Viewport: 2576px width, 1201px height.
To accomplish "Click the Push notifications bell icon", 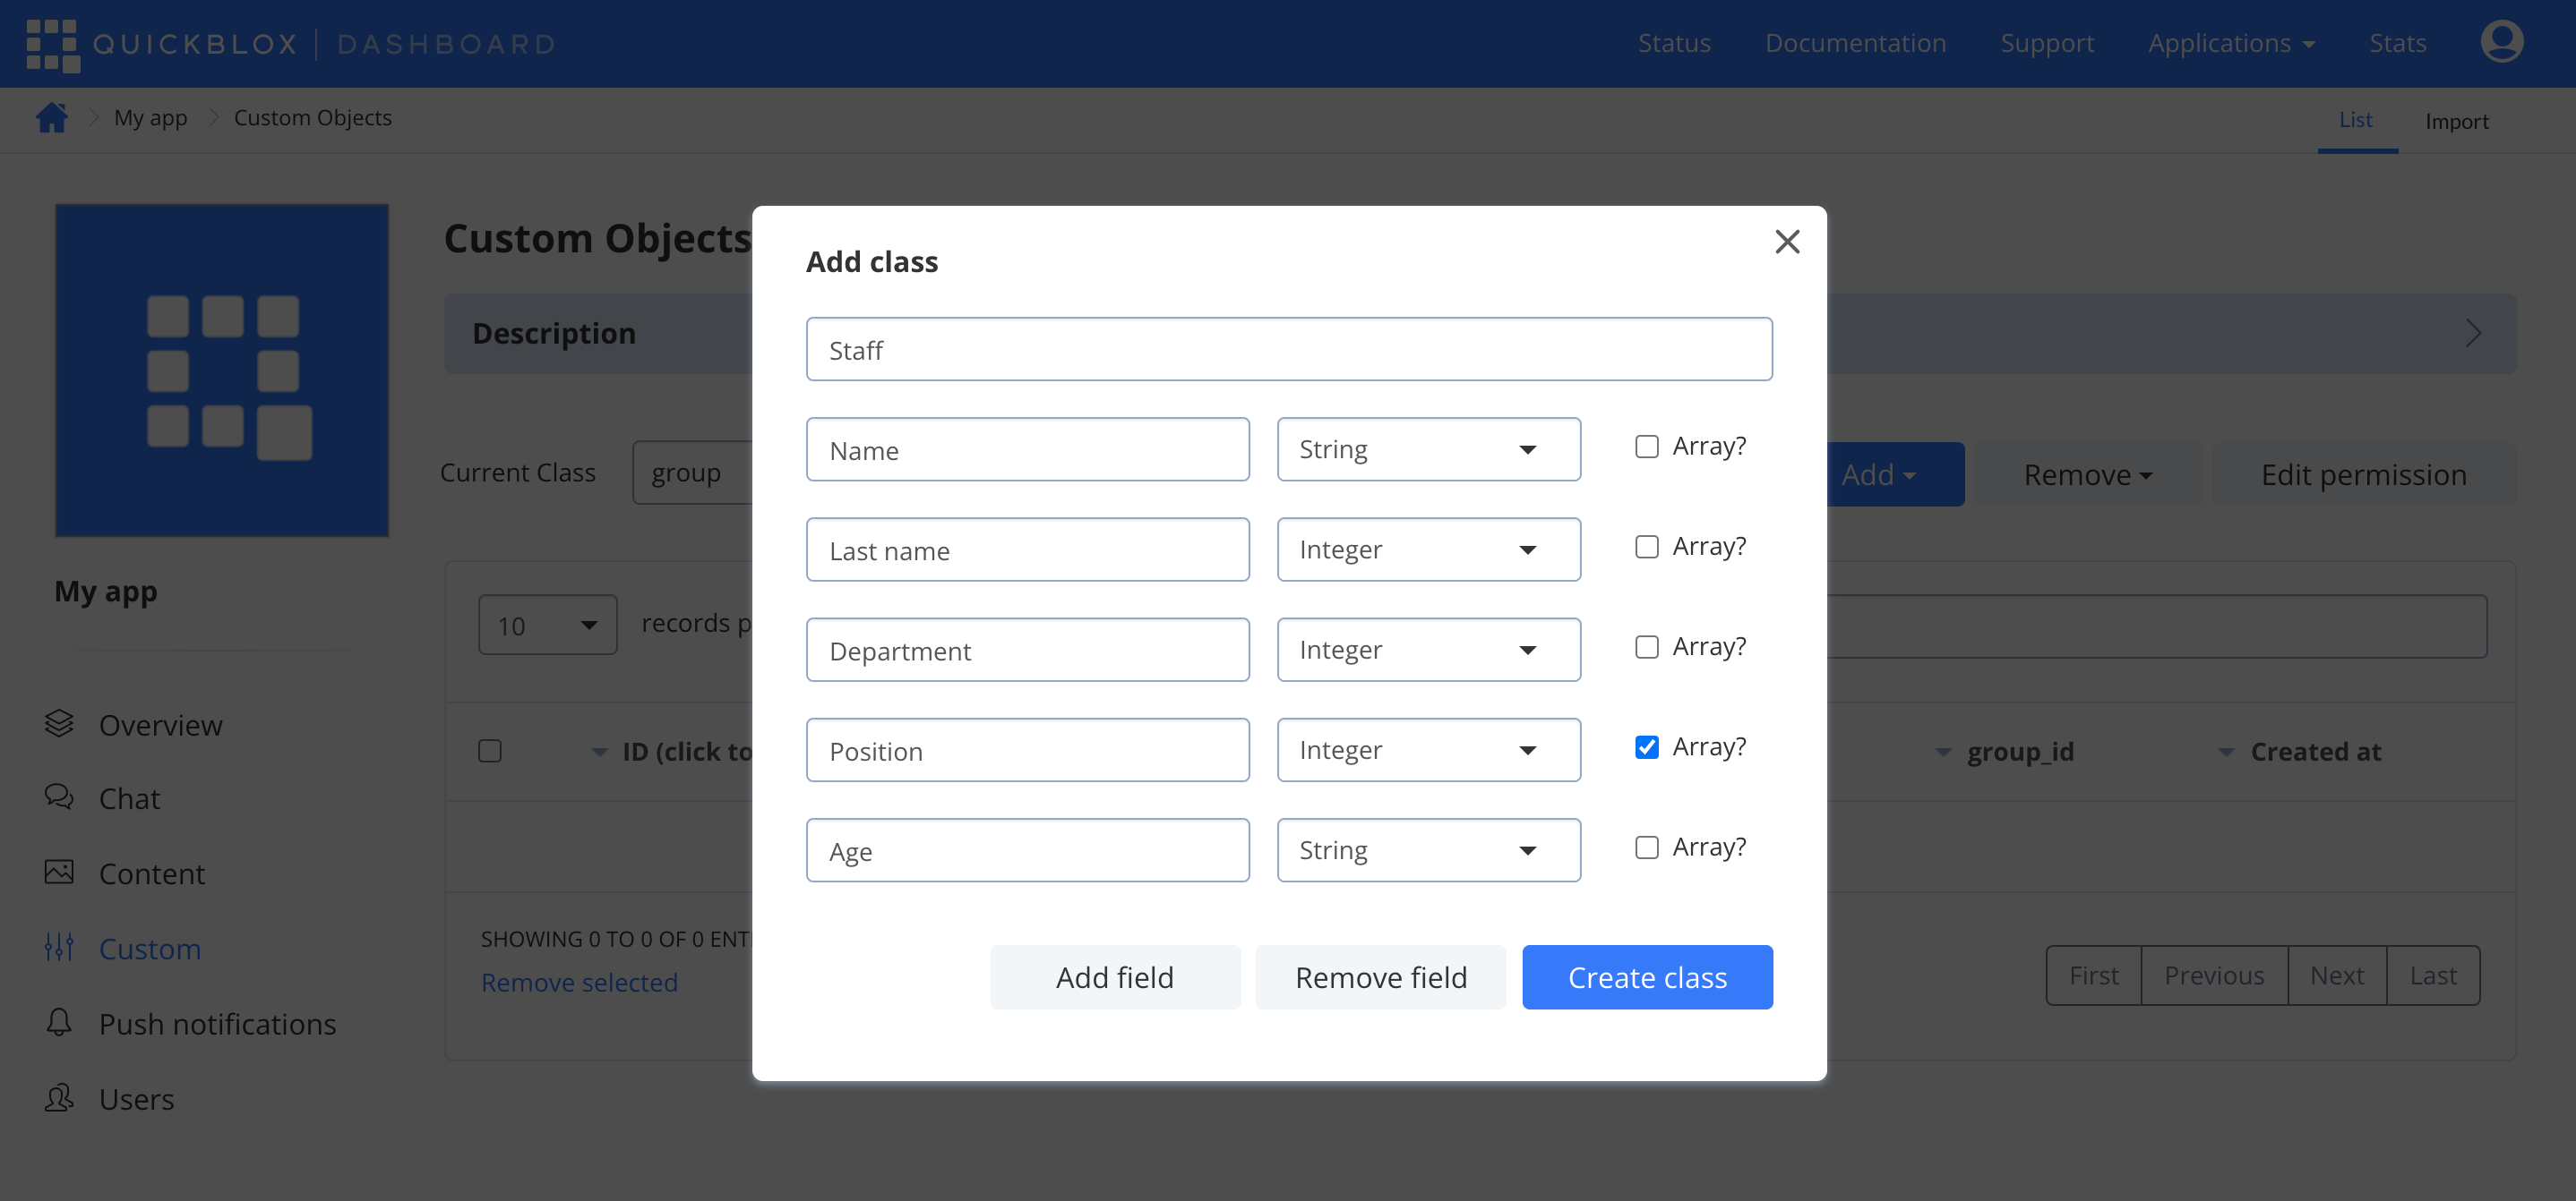I will click(x=59, y=1022).
